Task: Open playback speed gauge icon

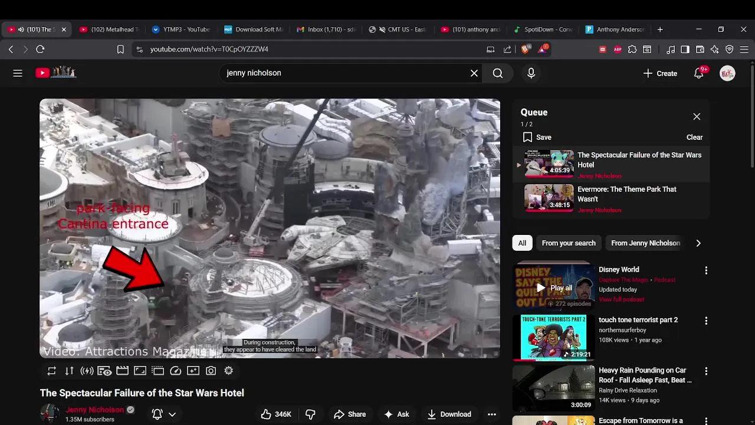Action: click(175, 371)
